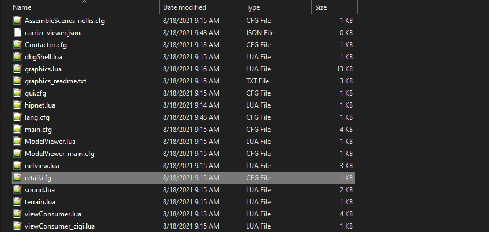The height and width of the screenshot is (232, 489).
Task: Select hipnet.lua in the file list
Action: tap(40, 105)
